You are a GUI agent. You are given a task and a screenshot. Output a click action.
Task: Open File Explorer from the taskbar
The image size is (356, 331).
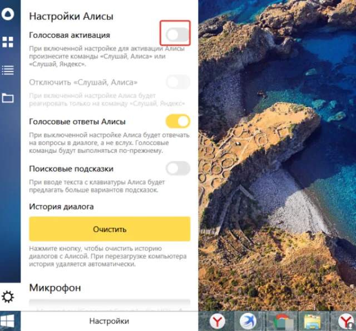(313, 322)
